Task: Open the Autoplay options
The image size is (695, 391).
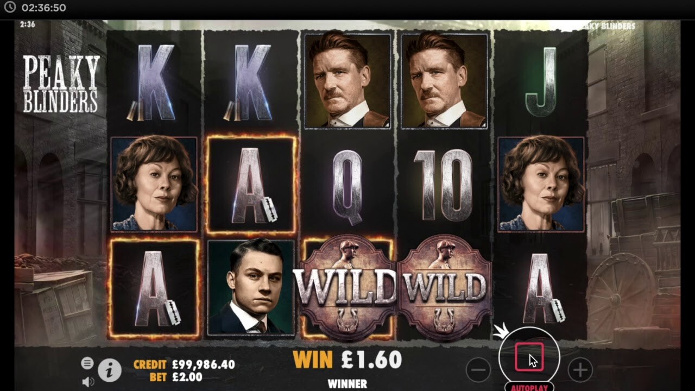Action: coord(529,387)
